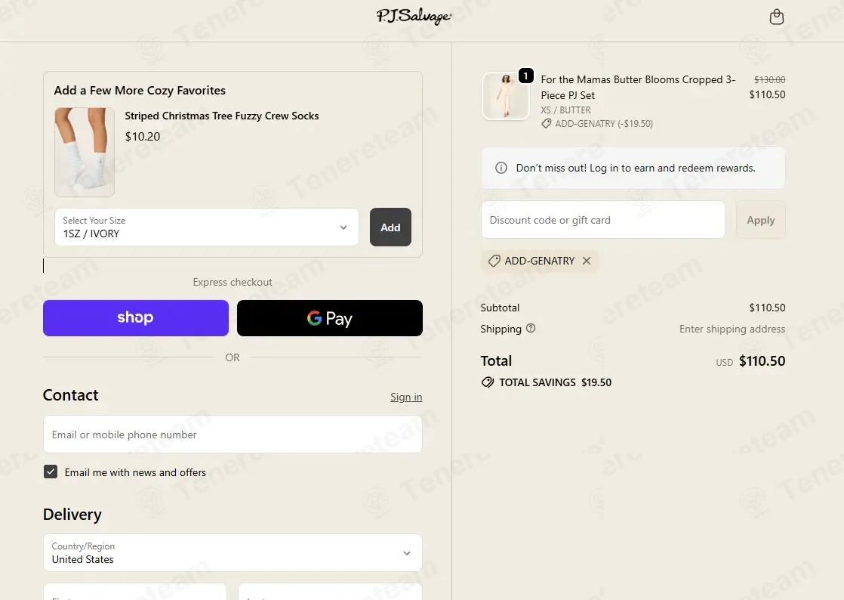Open the Sign in link
Screen dimensions: 844x600
click(406, 397)
